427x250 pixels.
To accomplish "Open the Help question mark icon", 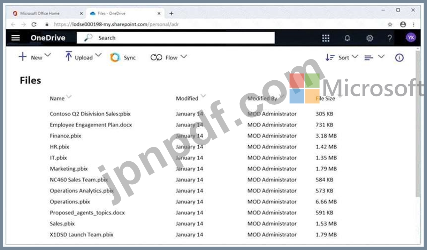I will [390, 38].
